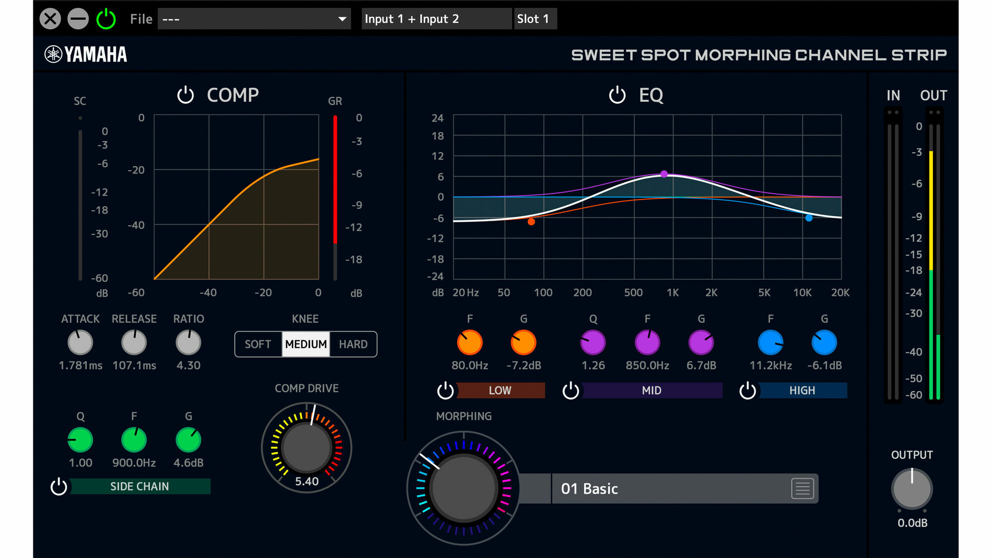Toggle the LOW band power icon
The image size is (992, 558).
pyautogui.click(x=445, y=390)
